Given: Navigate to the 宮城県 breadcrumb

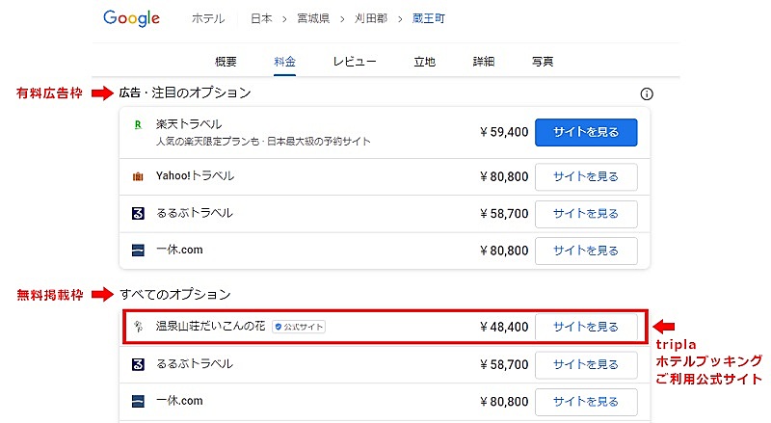Looking at the screenshot, I should [x=313, y=18].
